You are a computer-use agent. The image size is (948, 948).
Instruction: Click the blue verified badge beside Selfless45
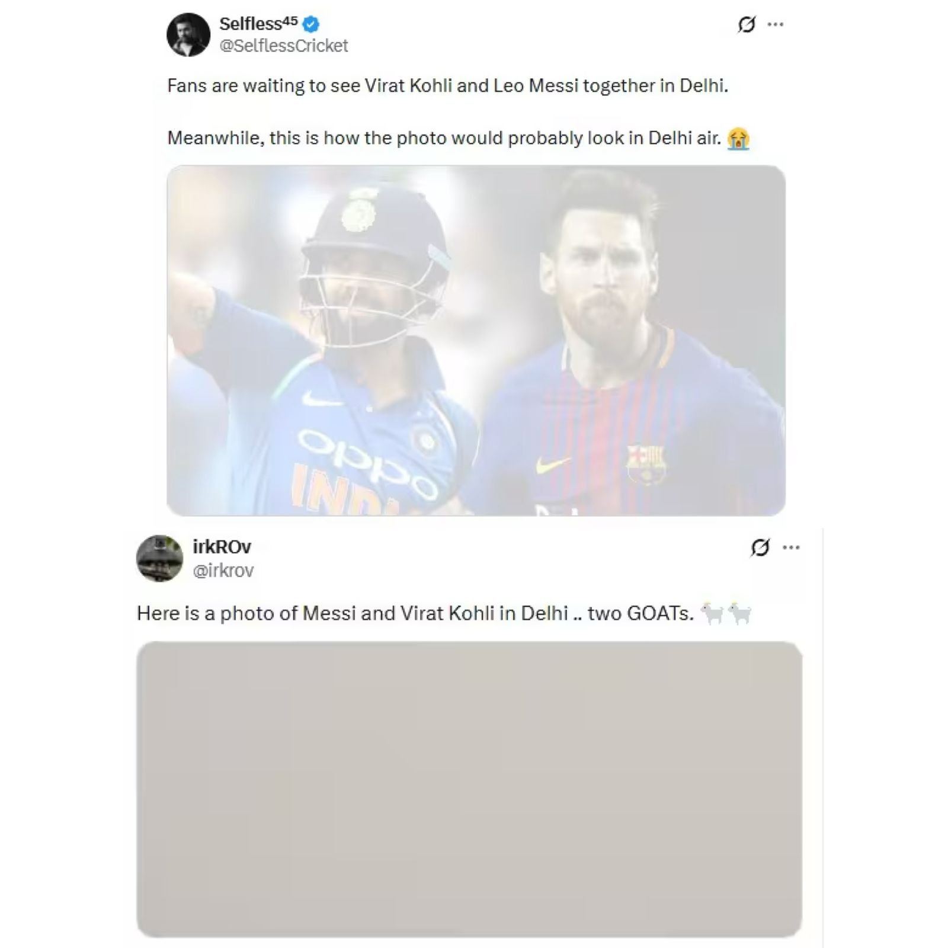[311, 24]
